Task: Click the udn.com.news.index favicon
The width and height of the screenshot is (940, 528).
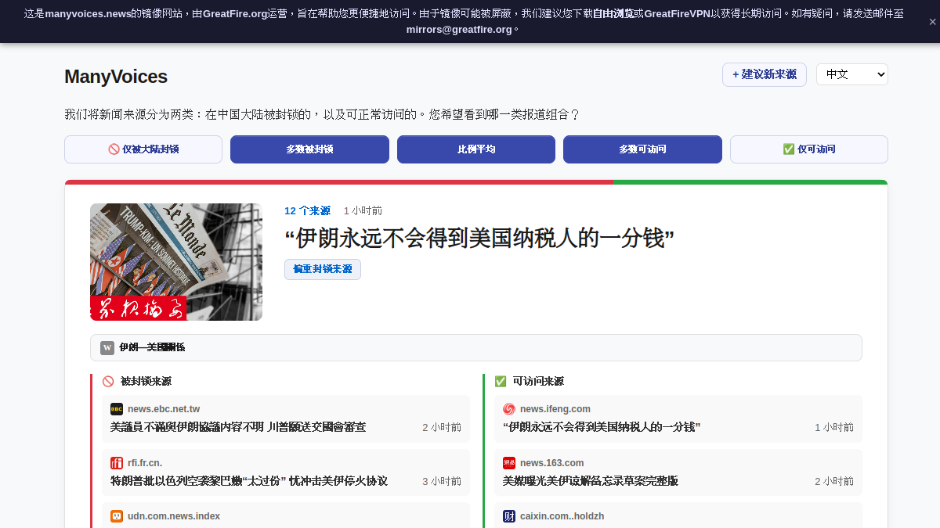Action: [117, 516]
